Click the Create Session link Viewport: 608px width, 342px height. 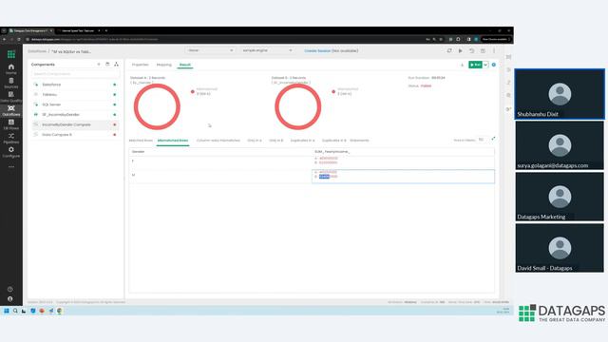pyautogui.click(x=316, y=50)
